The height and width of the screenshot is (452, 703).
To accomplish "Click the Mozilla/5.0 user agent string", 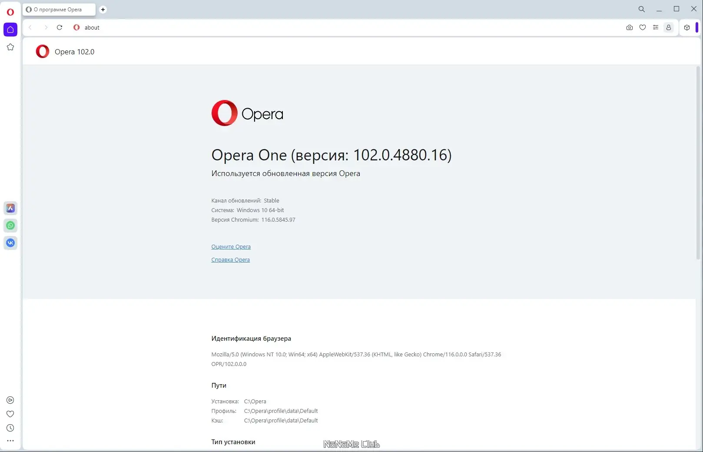I will [x=356, y=359].
